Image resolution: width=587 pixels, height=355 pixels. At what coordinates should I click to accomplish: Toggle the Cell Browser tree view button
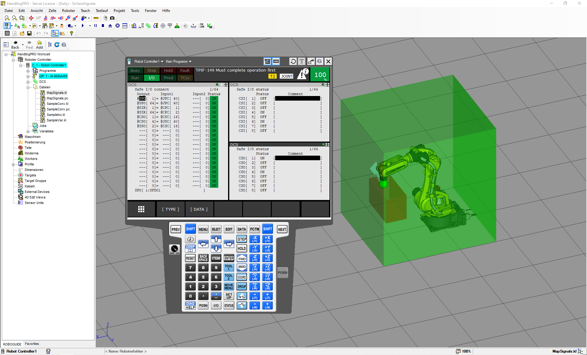55,33
